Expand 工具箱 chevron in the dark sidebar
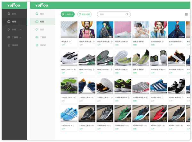The image size is (192, 142). click(20, 37)
